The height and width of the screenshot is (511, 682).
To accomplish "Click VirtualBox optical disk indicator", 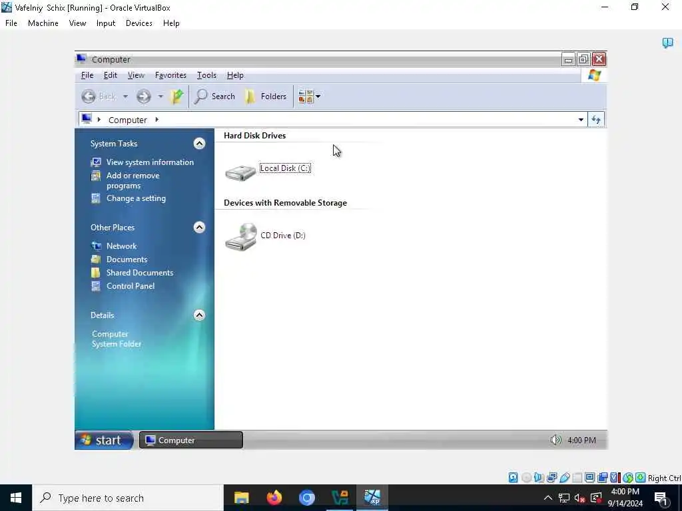I will [526, 478].
